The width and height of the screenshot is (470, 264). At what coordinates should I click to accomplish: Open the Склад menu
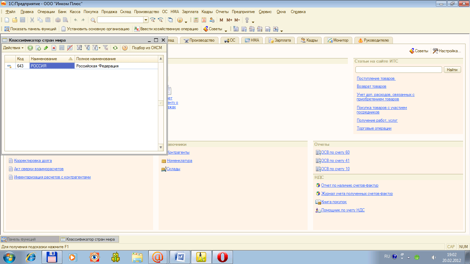click(126, 12)
